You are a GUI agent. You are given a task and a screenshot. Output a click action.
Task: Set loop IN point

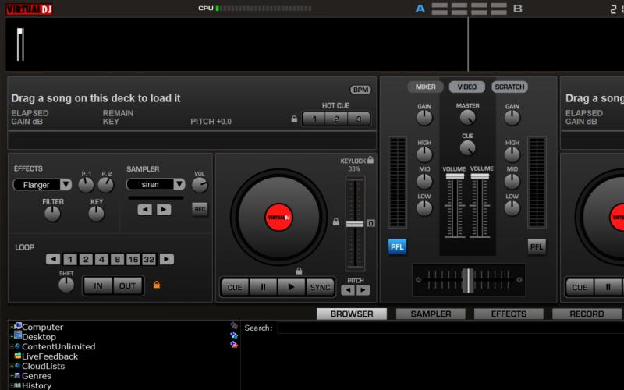98,285
